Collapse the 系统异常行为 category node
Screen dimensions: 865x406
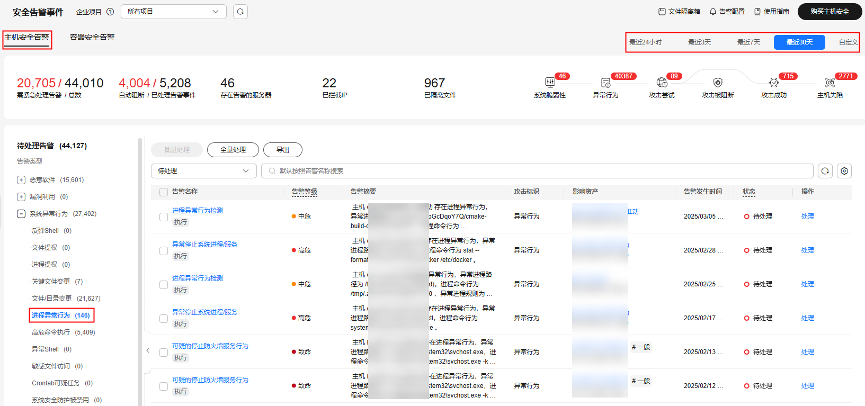click(21, 214)
